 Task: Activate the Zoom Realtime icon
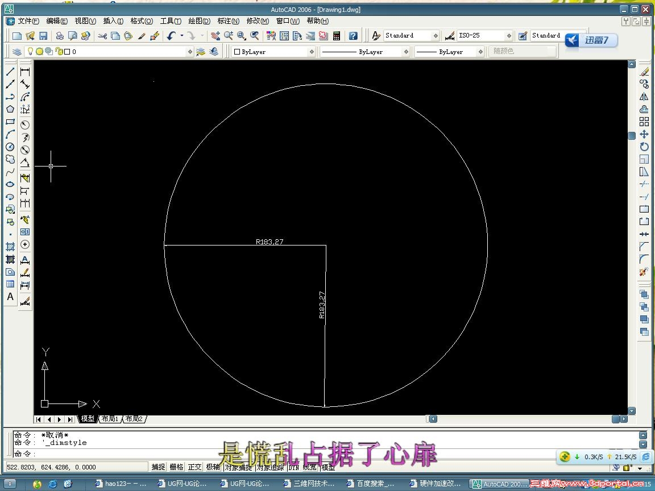tap(229, 36)
